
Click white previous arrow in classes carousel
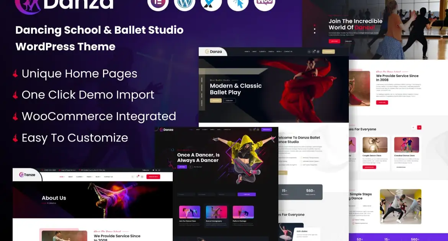click(413, 127)
